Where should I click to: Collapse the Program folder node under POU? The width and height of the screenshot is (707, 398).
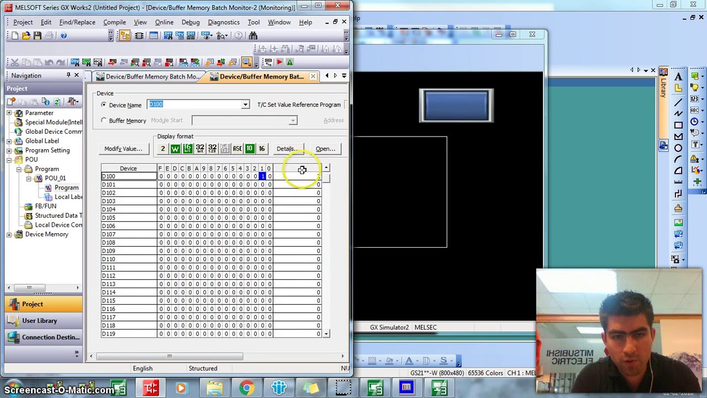pyautogui.click(x=19, y=169)
